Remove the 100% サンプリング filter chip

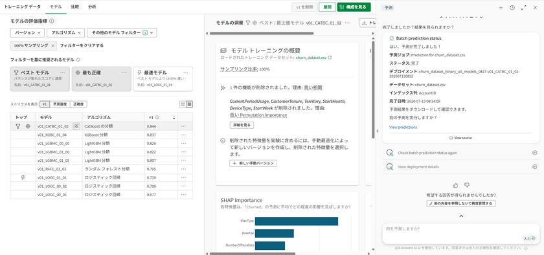52,45
